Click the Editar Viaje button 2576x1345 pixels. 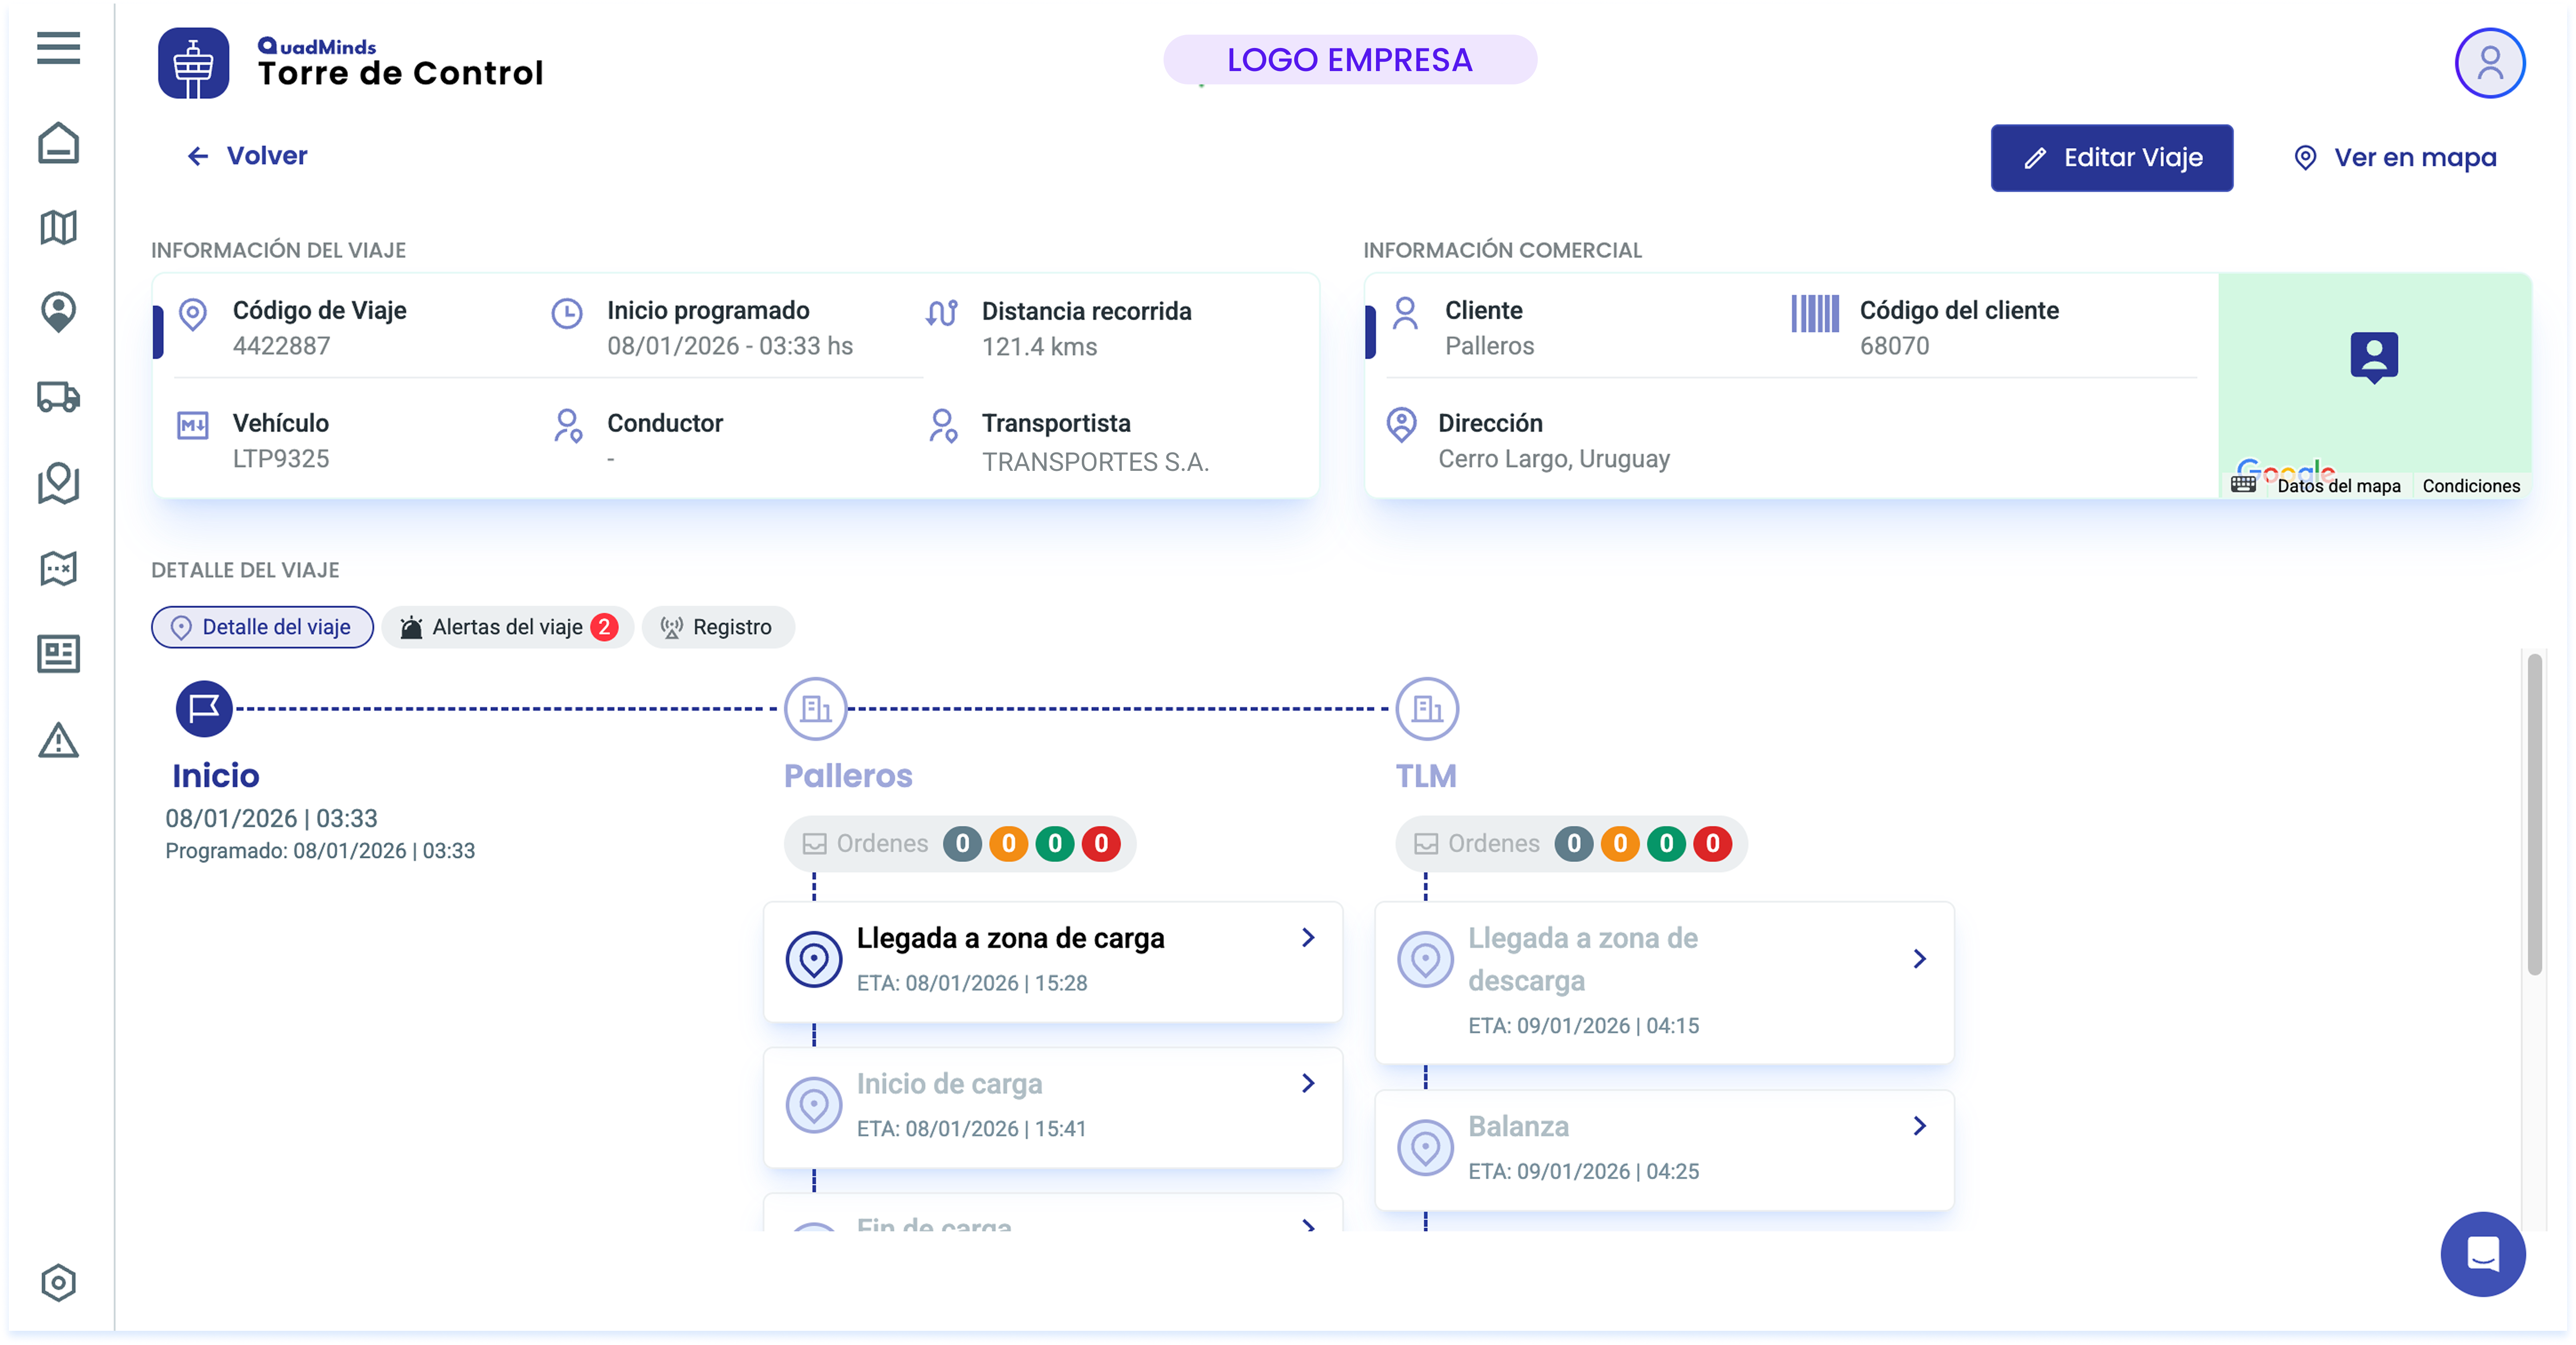tap(2111, 158)
